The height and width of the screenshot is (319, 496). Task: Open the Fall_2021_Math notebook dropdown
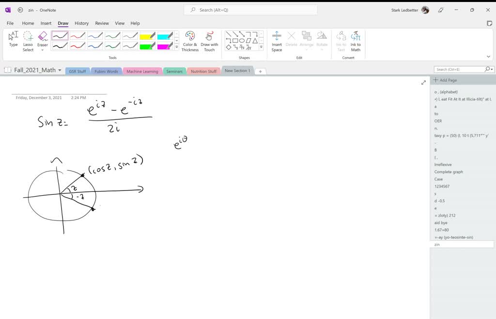59,70
